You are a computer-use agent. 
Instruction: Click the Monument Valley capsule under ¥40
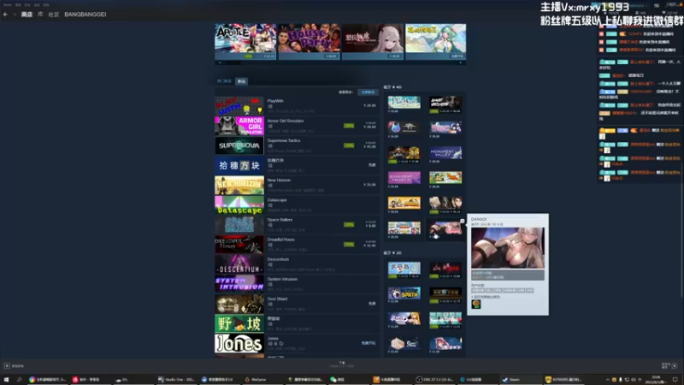[445, 153]
